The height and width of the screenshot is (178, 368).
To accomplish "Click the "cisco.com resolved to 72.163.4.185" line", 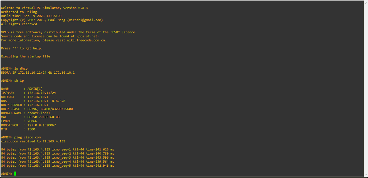I will [33, 141].
